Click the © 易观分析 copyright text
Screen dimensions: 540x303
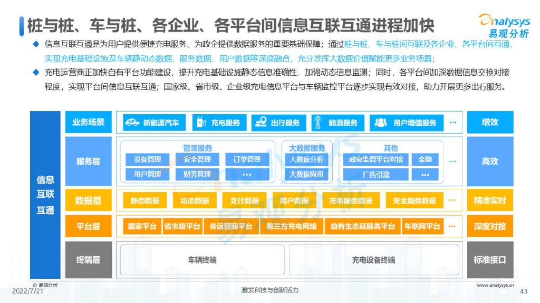pos(45,285)
